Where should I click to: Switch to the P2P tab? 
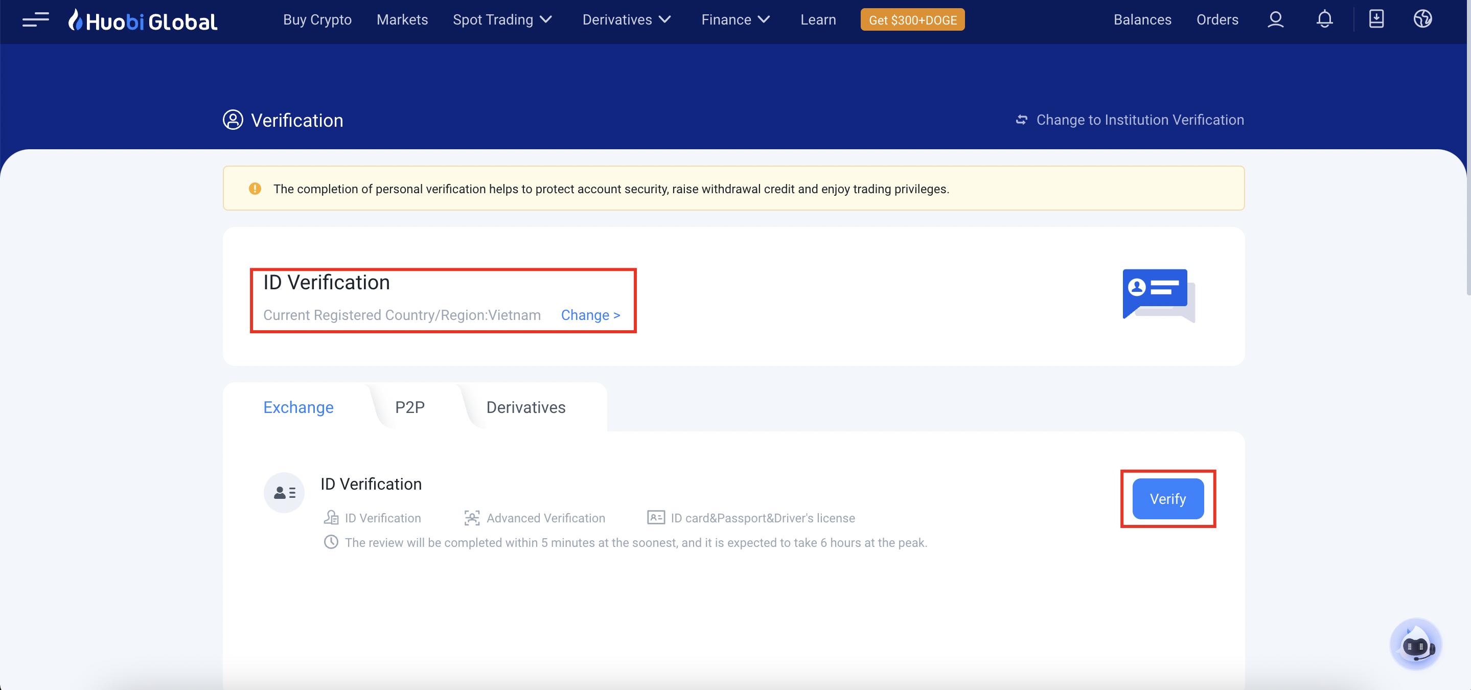click(x=409, y=407)
